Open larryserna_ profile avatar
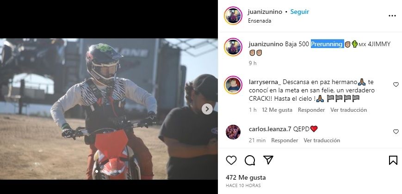This screenshot has height=194, width=402. 233,85
